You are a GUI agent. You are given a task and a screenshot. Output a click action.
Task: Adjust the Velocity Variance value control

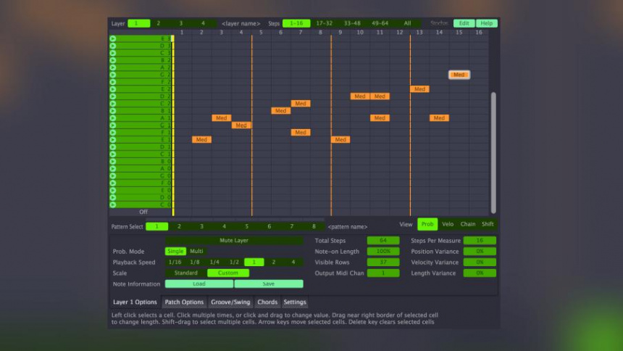tap(479, 263)
